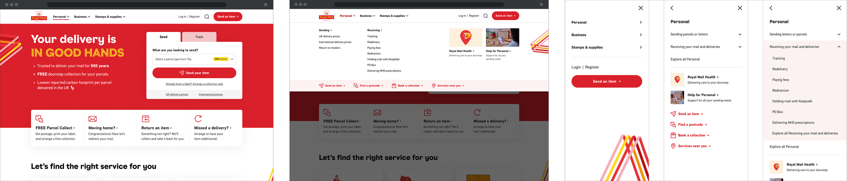Click Royal Mail logo in left browser window
Image resolution: width=847 pixels, height=181 pixels.
(x=39, y=17)
